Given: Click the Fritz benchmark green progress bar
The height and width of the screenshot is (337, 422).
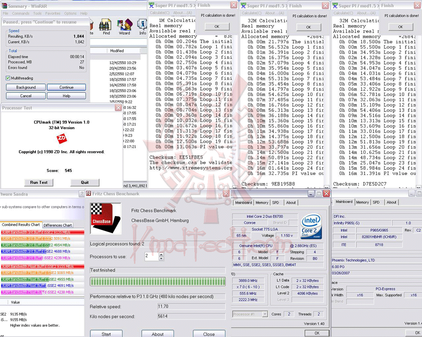Looking at the screenshot, I should pos(158,281).
